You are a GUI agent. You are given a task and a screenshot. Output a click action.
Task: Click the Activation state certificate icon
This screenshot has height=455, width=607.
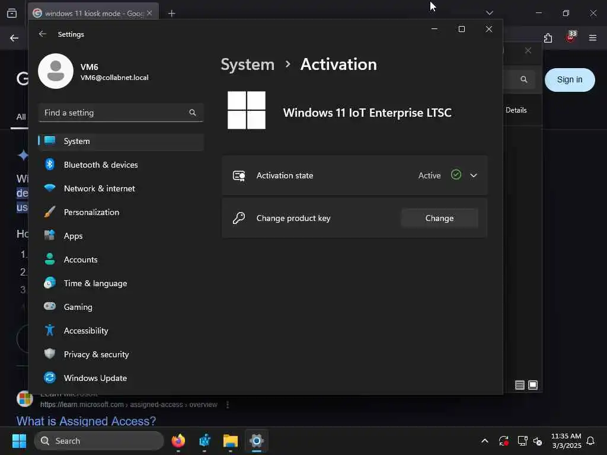point(239,175)
